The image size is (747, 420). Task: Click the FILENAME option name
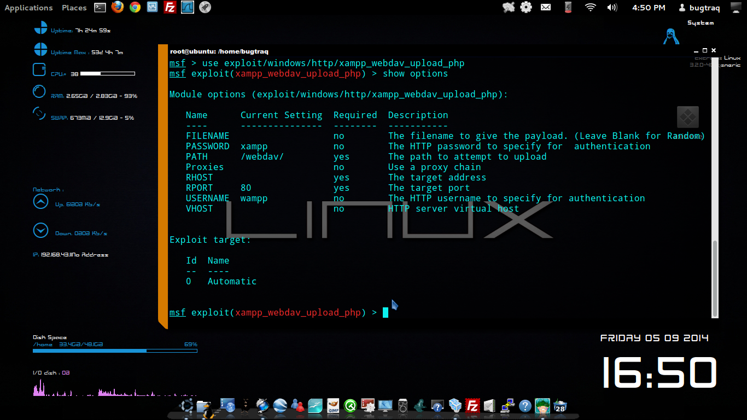208,136
